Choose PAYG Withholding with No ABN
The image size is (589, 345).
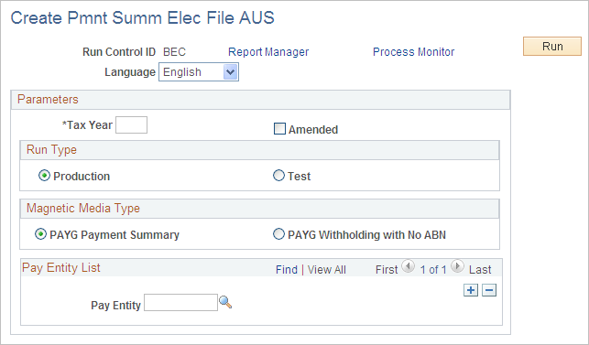click(278, 234)
